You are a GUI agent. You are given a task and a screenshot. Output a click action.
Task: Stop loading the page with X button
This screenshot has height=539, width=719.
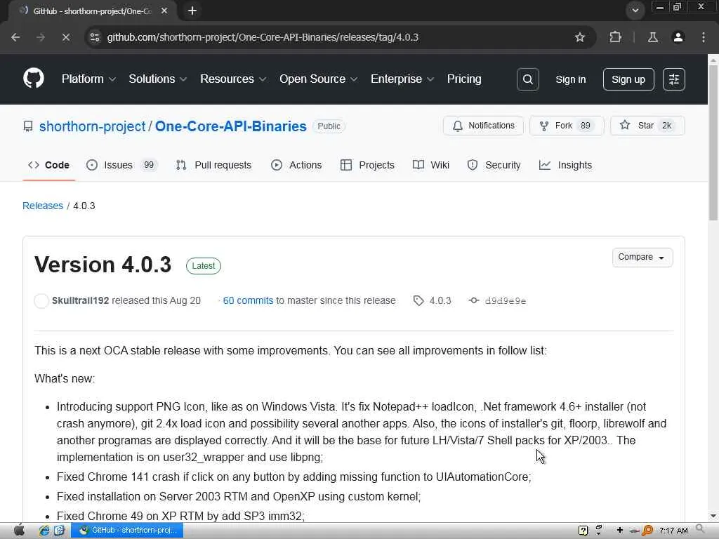coord(65,37)
